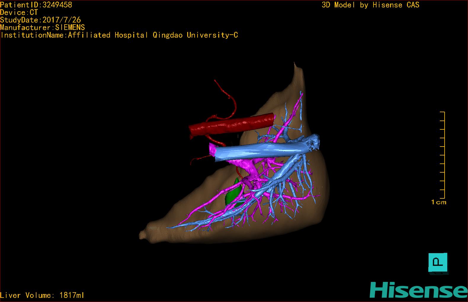
Task: Click the Liver Volume 1817ml readout
Action: tap(42, 295)
